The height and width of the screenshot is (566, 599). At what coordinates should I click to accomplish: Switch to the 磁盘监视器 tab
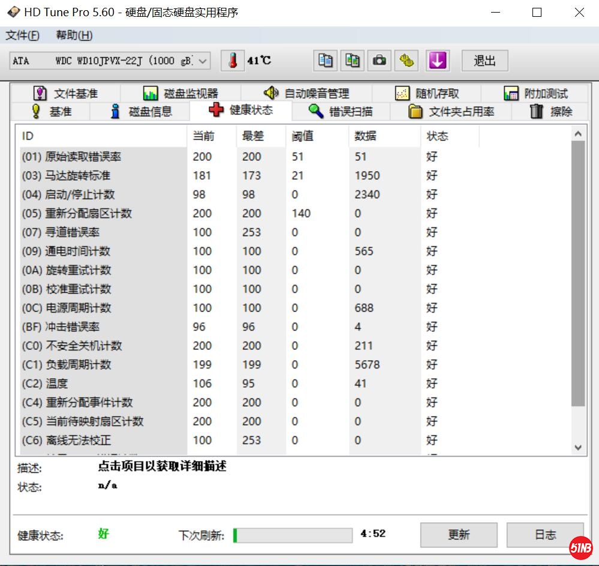(x=150, y=92)
